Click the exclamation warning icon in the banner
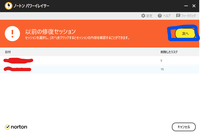 pos(12,34)
